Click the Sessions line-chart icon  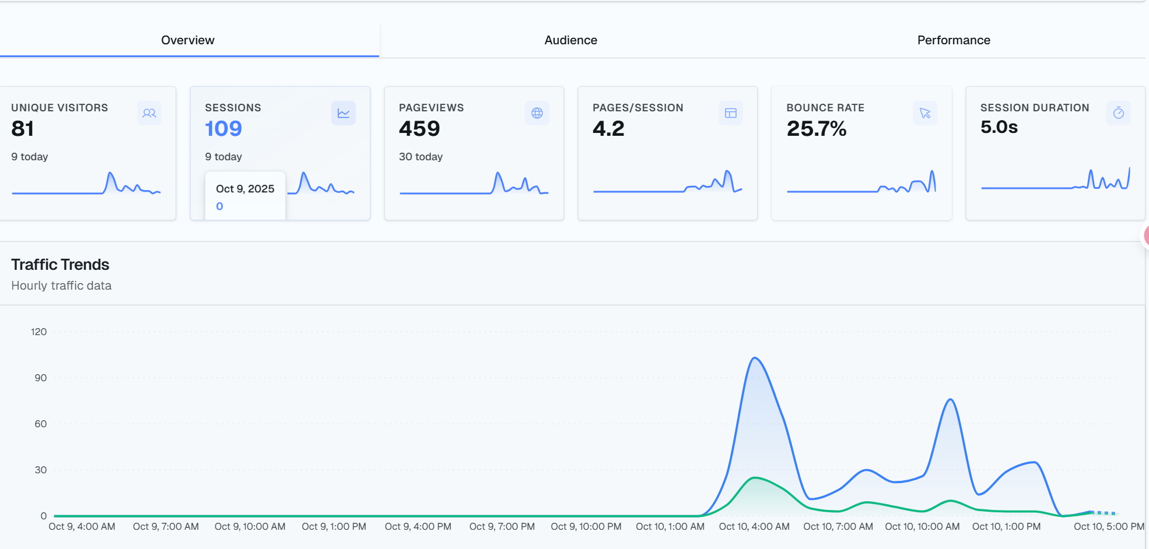point(344,113)
